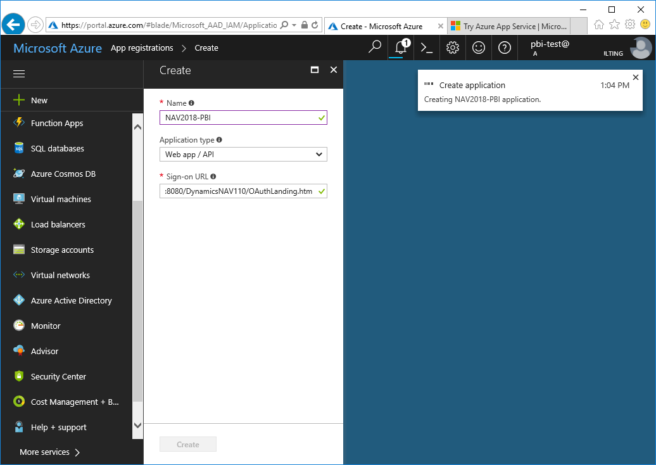
Task: Click the address bar lock icon
Action: click(x=305, y=25)
